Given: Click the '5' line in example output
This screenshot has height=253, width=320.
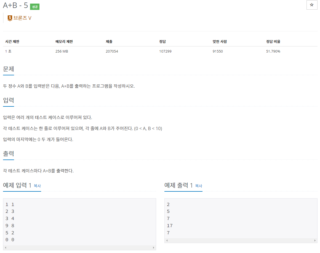Looking at the screenshot, I should [168, 211].
